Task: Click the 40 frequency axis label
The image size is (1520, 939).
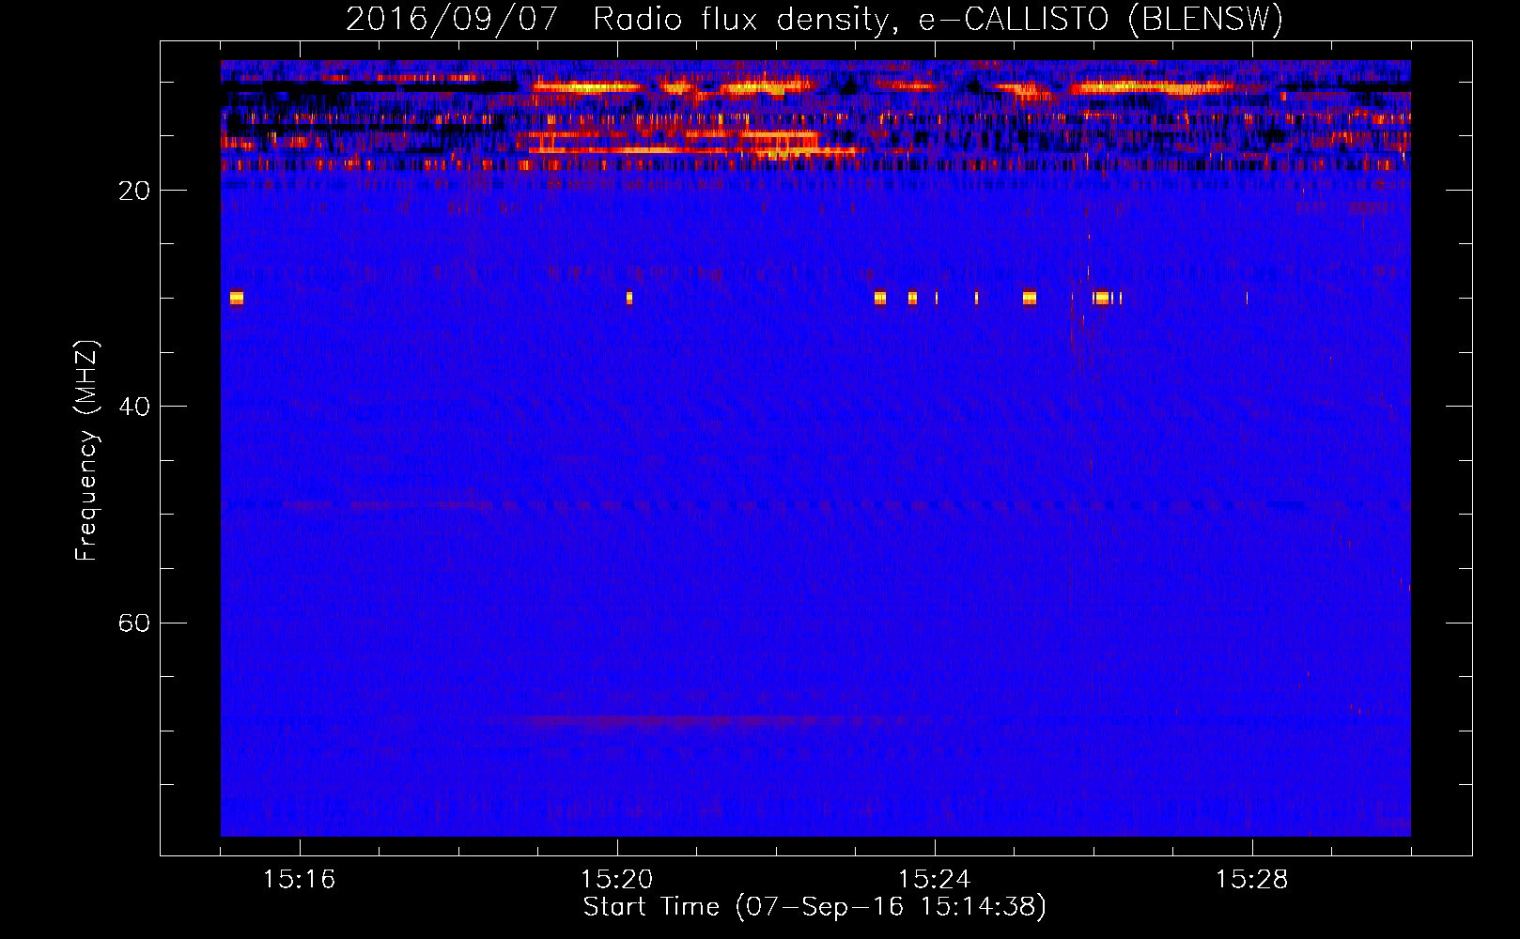Action: coord(134,407)
